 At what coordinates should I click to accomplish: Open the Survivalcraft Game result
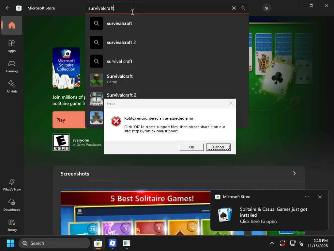[167, 80]
